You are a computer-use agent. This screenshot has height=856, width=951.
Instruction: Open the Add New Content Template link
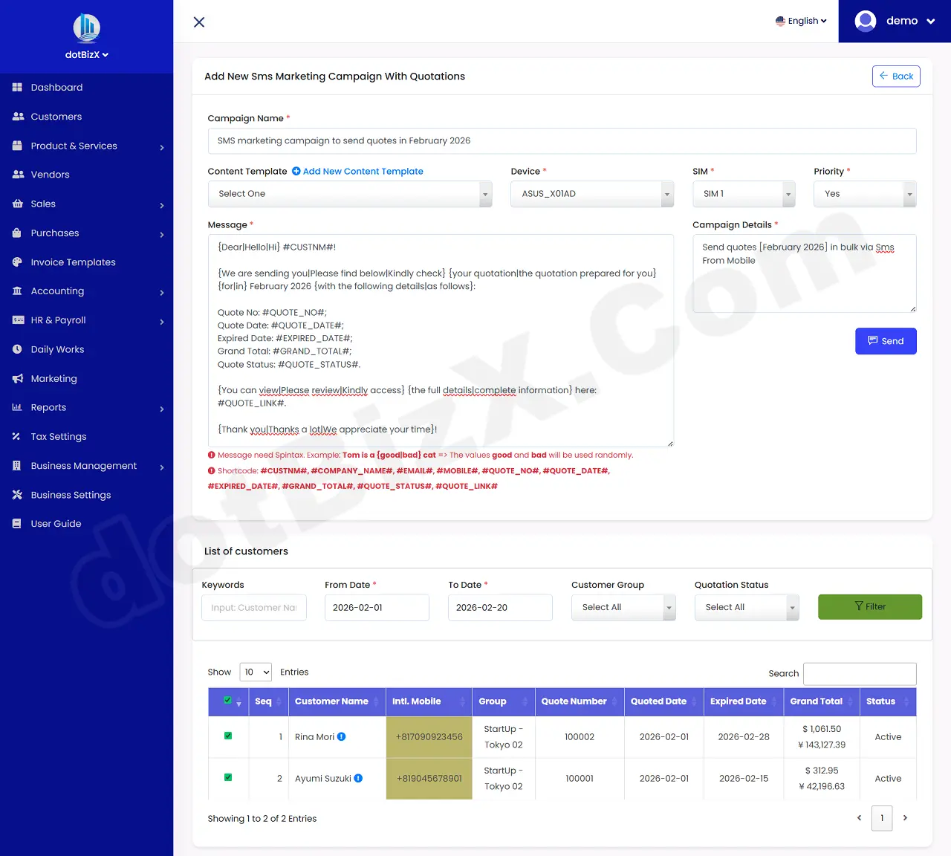point(357,171)
